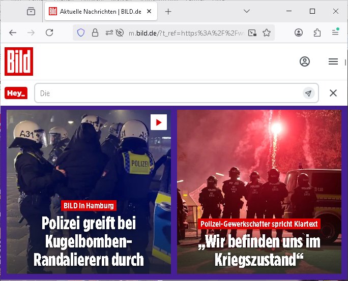Image resolution: width=348 pixels, height=281 pixels.
Task: Open the Kugelbomben-Randalierern article headline
Action: (89, 241)
